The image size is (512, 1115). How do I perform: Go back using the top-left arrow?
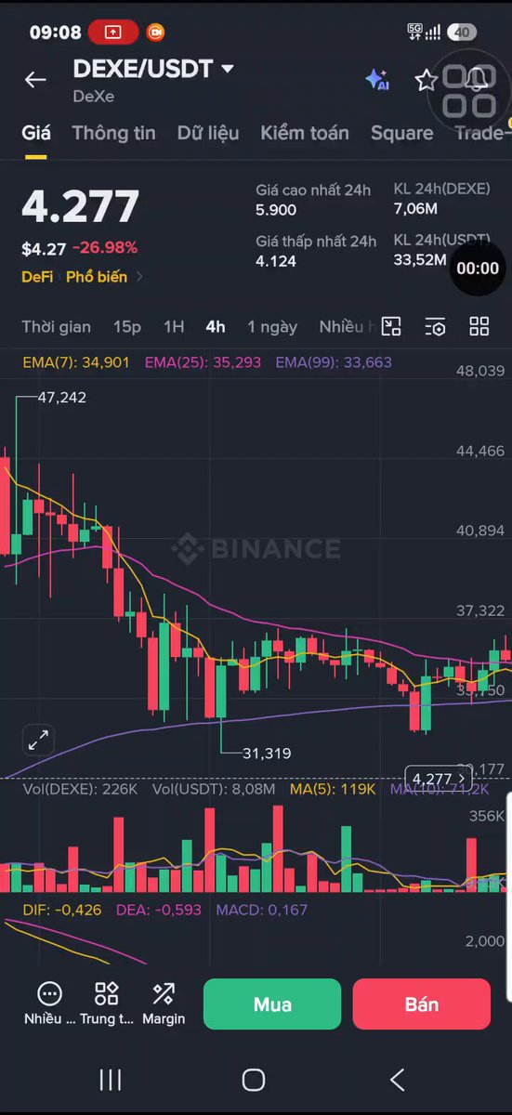[x=35, y=80]
